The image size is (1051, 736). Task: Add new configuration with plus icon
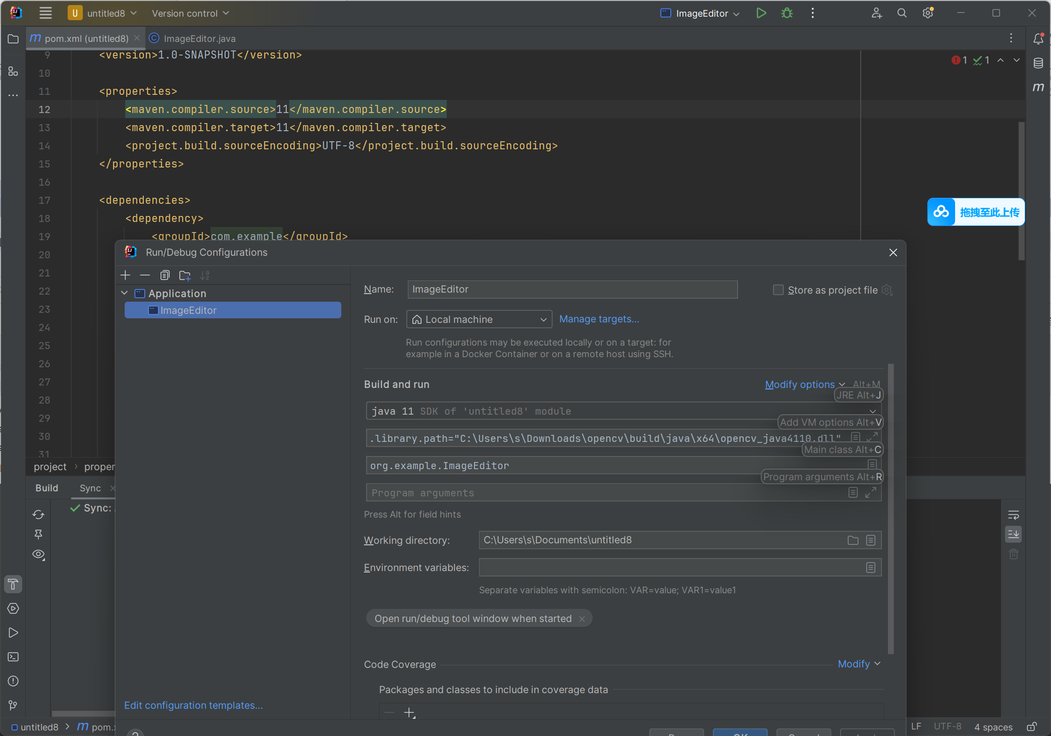126,275
